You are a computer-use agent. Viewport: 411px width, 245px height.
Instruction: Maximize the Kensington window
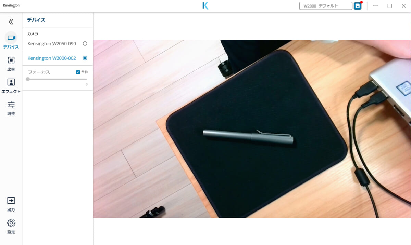click(389, 6)
